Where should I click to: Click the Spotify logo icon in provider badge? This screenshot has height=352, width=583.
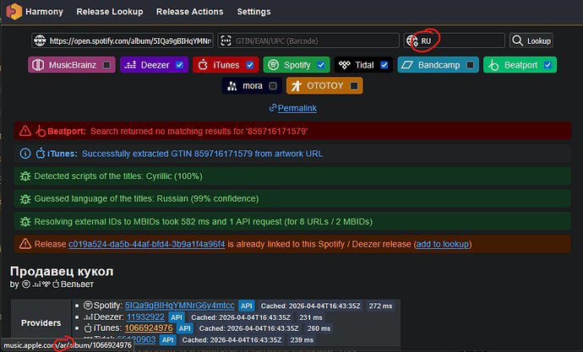[273, 65]
